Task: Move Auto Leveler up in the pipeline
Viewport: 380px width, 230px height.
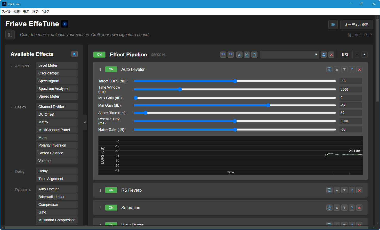Action: click(x=337, y=69)
